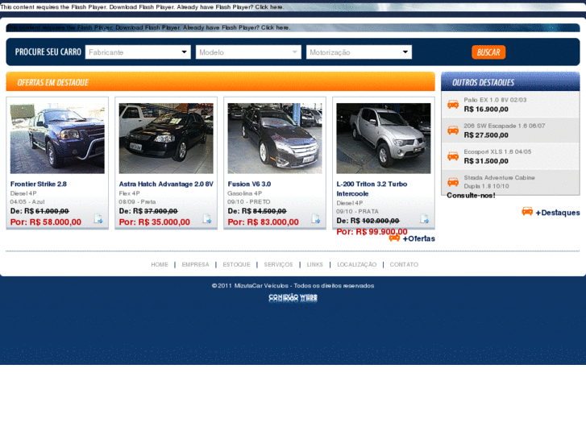Click car icon beside Strada Adventure
This screenshot has width=586, height=439.
(x=453, y=182)
